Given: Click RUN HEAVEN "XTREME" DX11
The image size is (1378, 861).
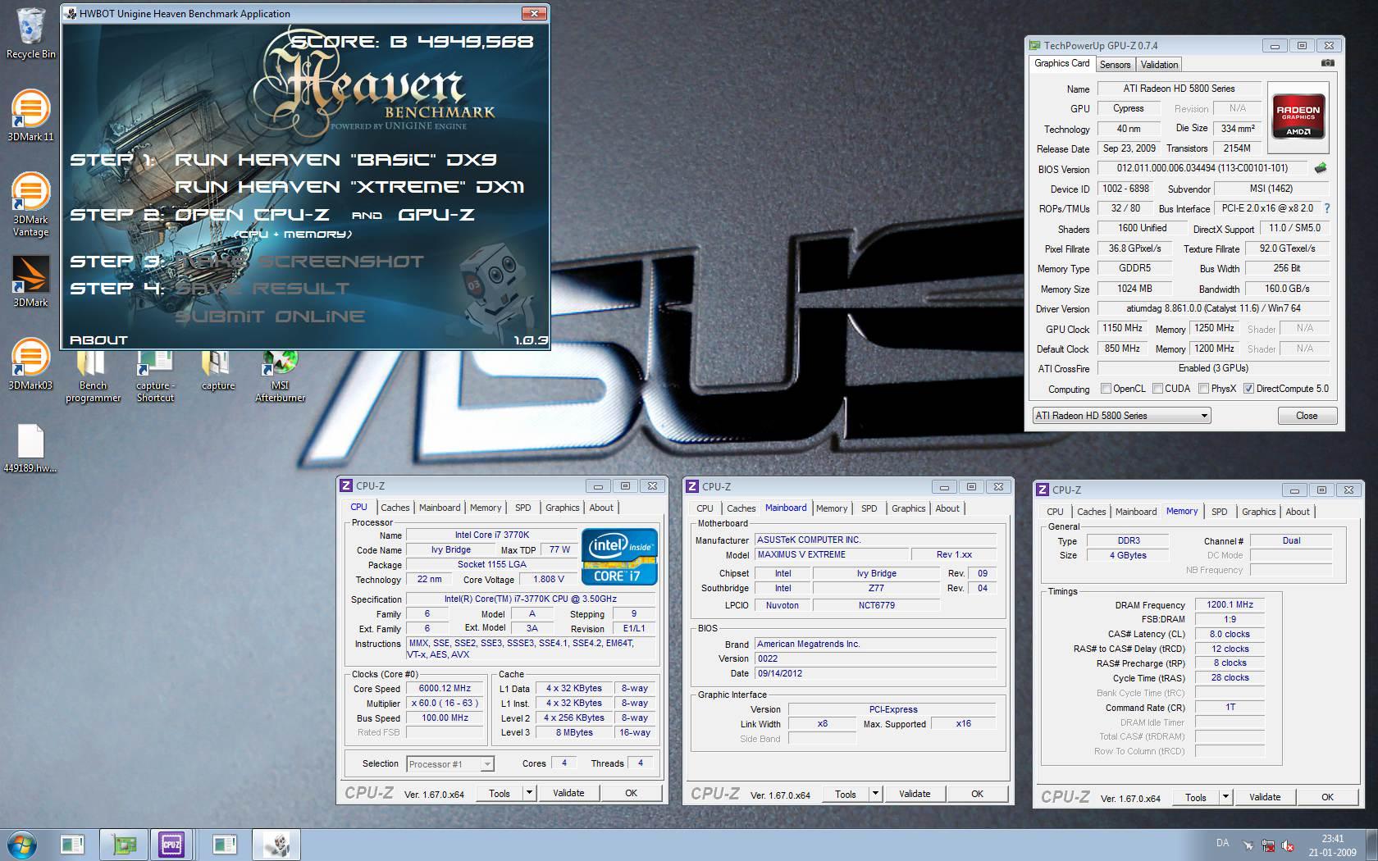Looking at the screenshot, I should point(349,187).
